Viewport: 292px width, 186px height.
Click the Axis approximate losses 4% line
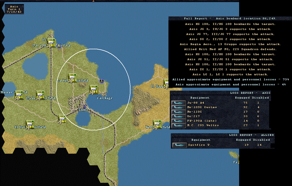click(x=231, y=84)
